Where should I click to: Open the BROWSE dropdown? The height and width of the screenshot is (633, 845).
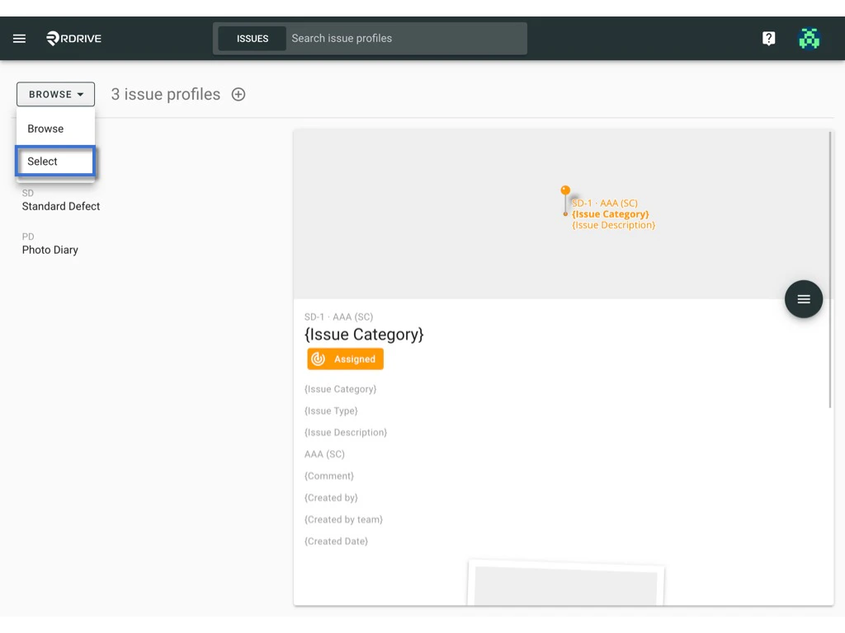[x=55, y=94]
